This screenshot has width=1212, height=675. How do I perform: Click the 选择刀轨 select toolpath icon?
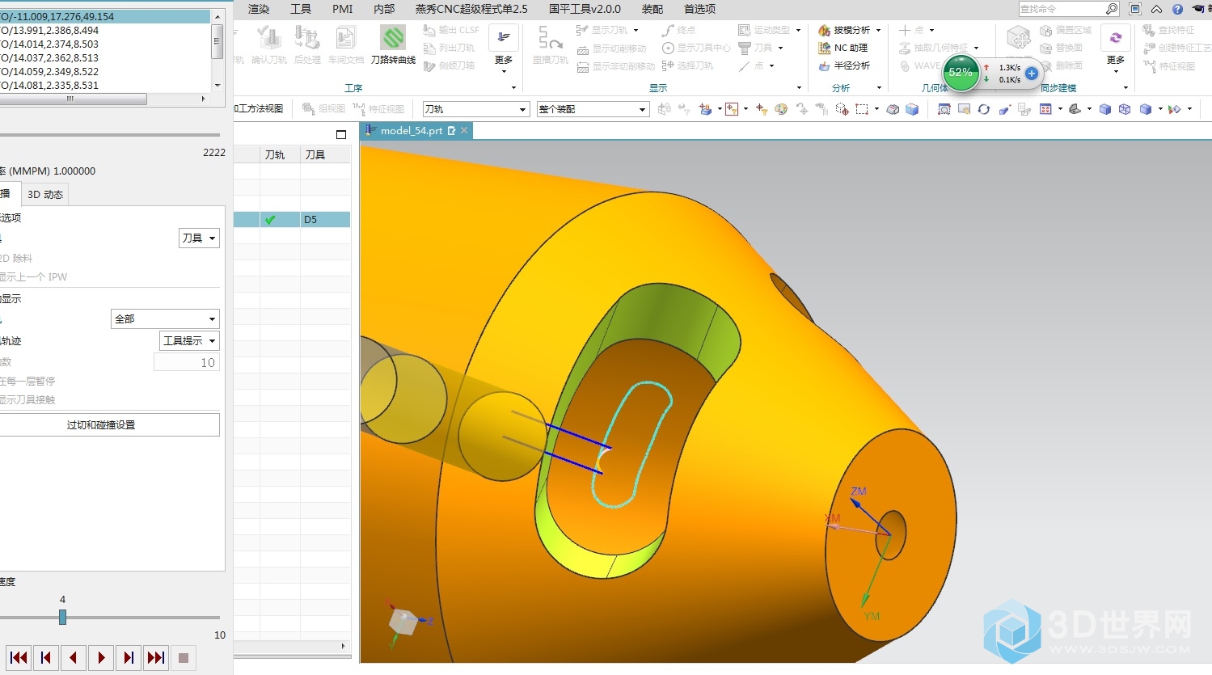tap(668, 65)
